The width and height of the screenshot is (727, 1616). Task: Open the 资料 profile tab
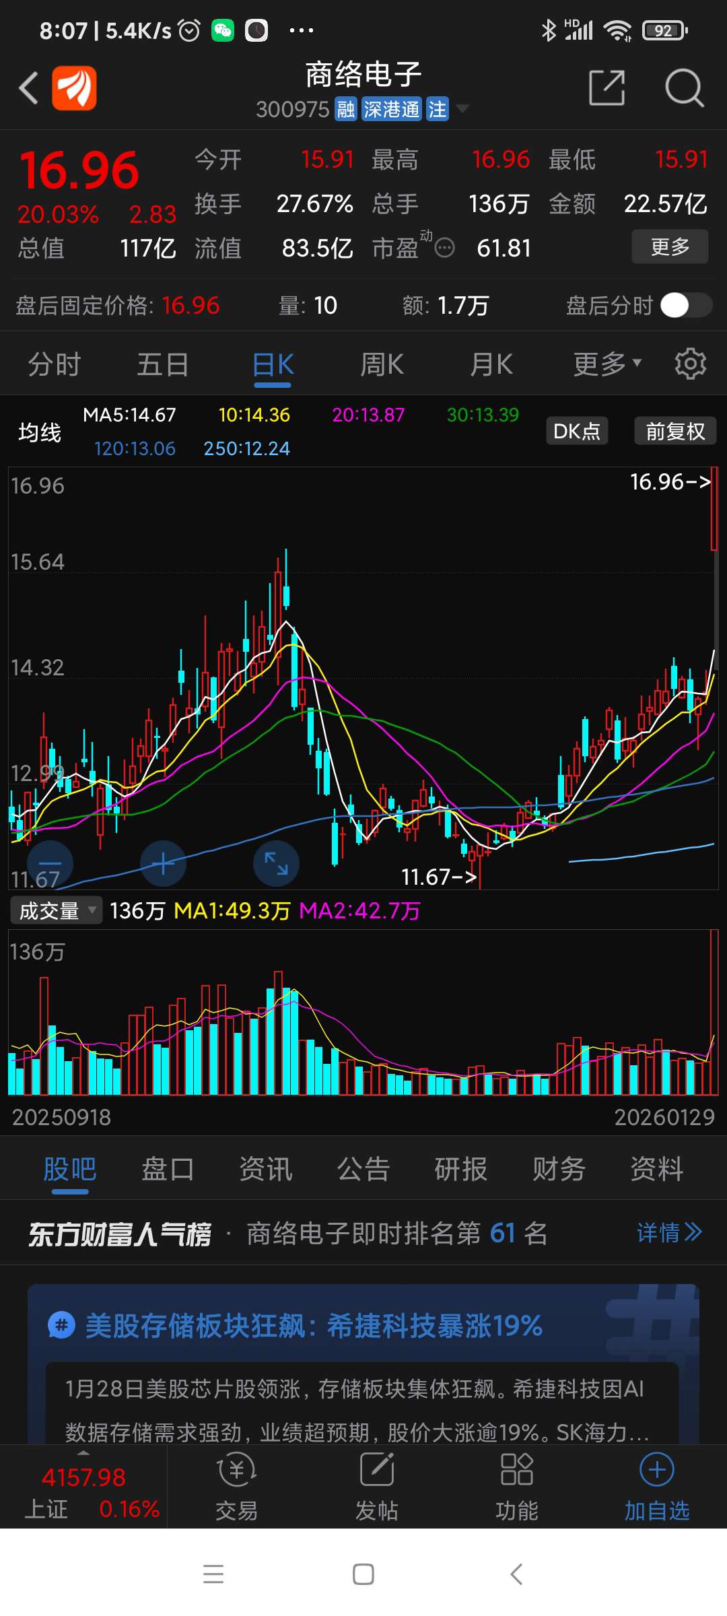pyautogui.click(x=657, y=1169)
